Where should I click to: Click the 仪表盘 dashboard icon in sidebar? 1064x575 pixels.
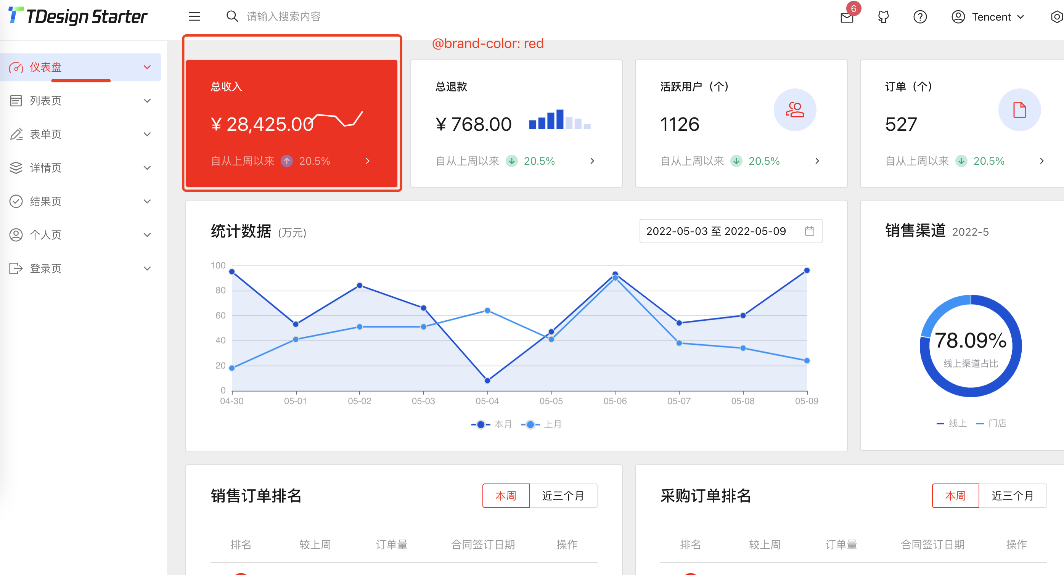click(16, 67)
